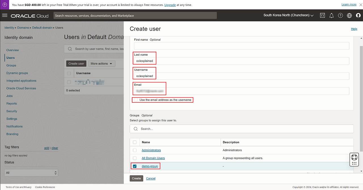Open the hamburger navigation menu
This screenshot has height=190, width=363.
pos(5,16)
